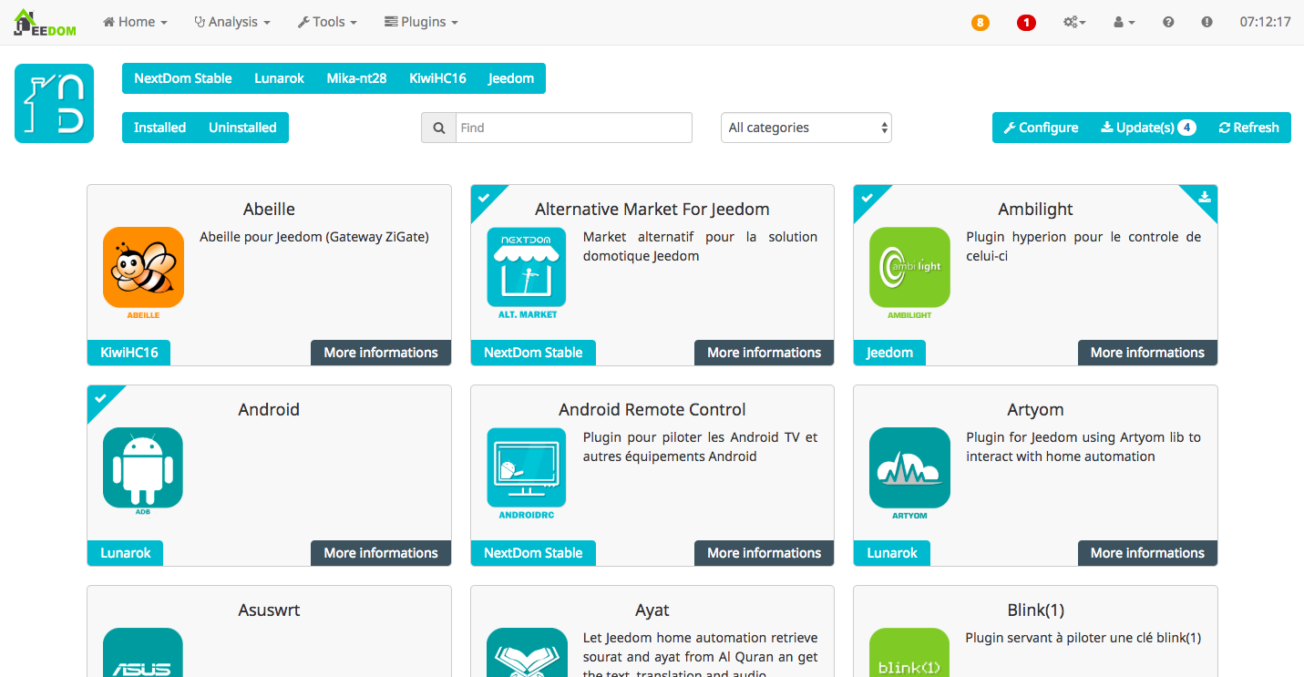This screenshot has height=677, width=1304.
Task: More informations for Artyom
Action: pyautogui.click(x=1148, y=553)
